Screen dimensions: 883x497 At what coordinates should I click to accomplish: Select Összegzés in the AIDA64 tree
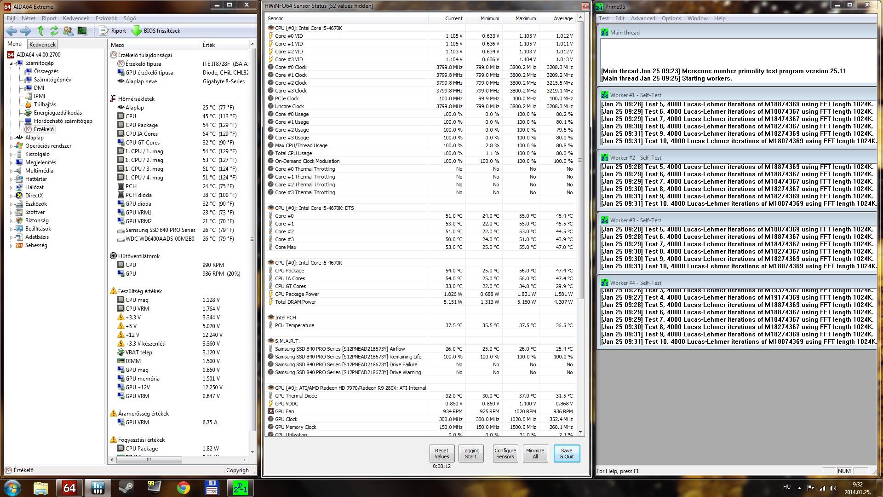tap(46, 71)
